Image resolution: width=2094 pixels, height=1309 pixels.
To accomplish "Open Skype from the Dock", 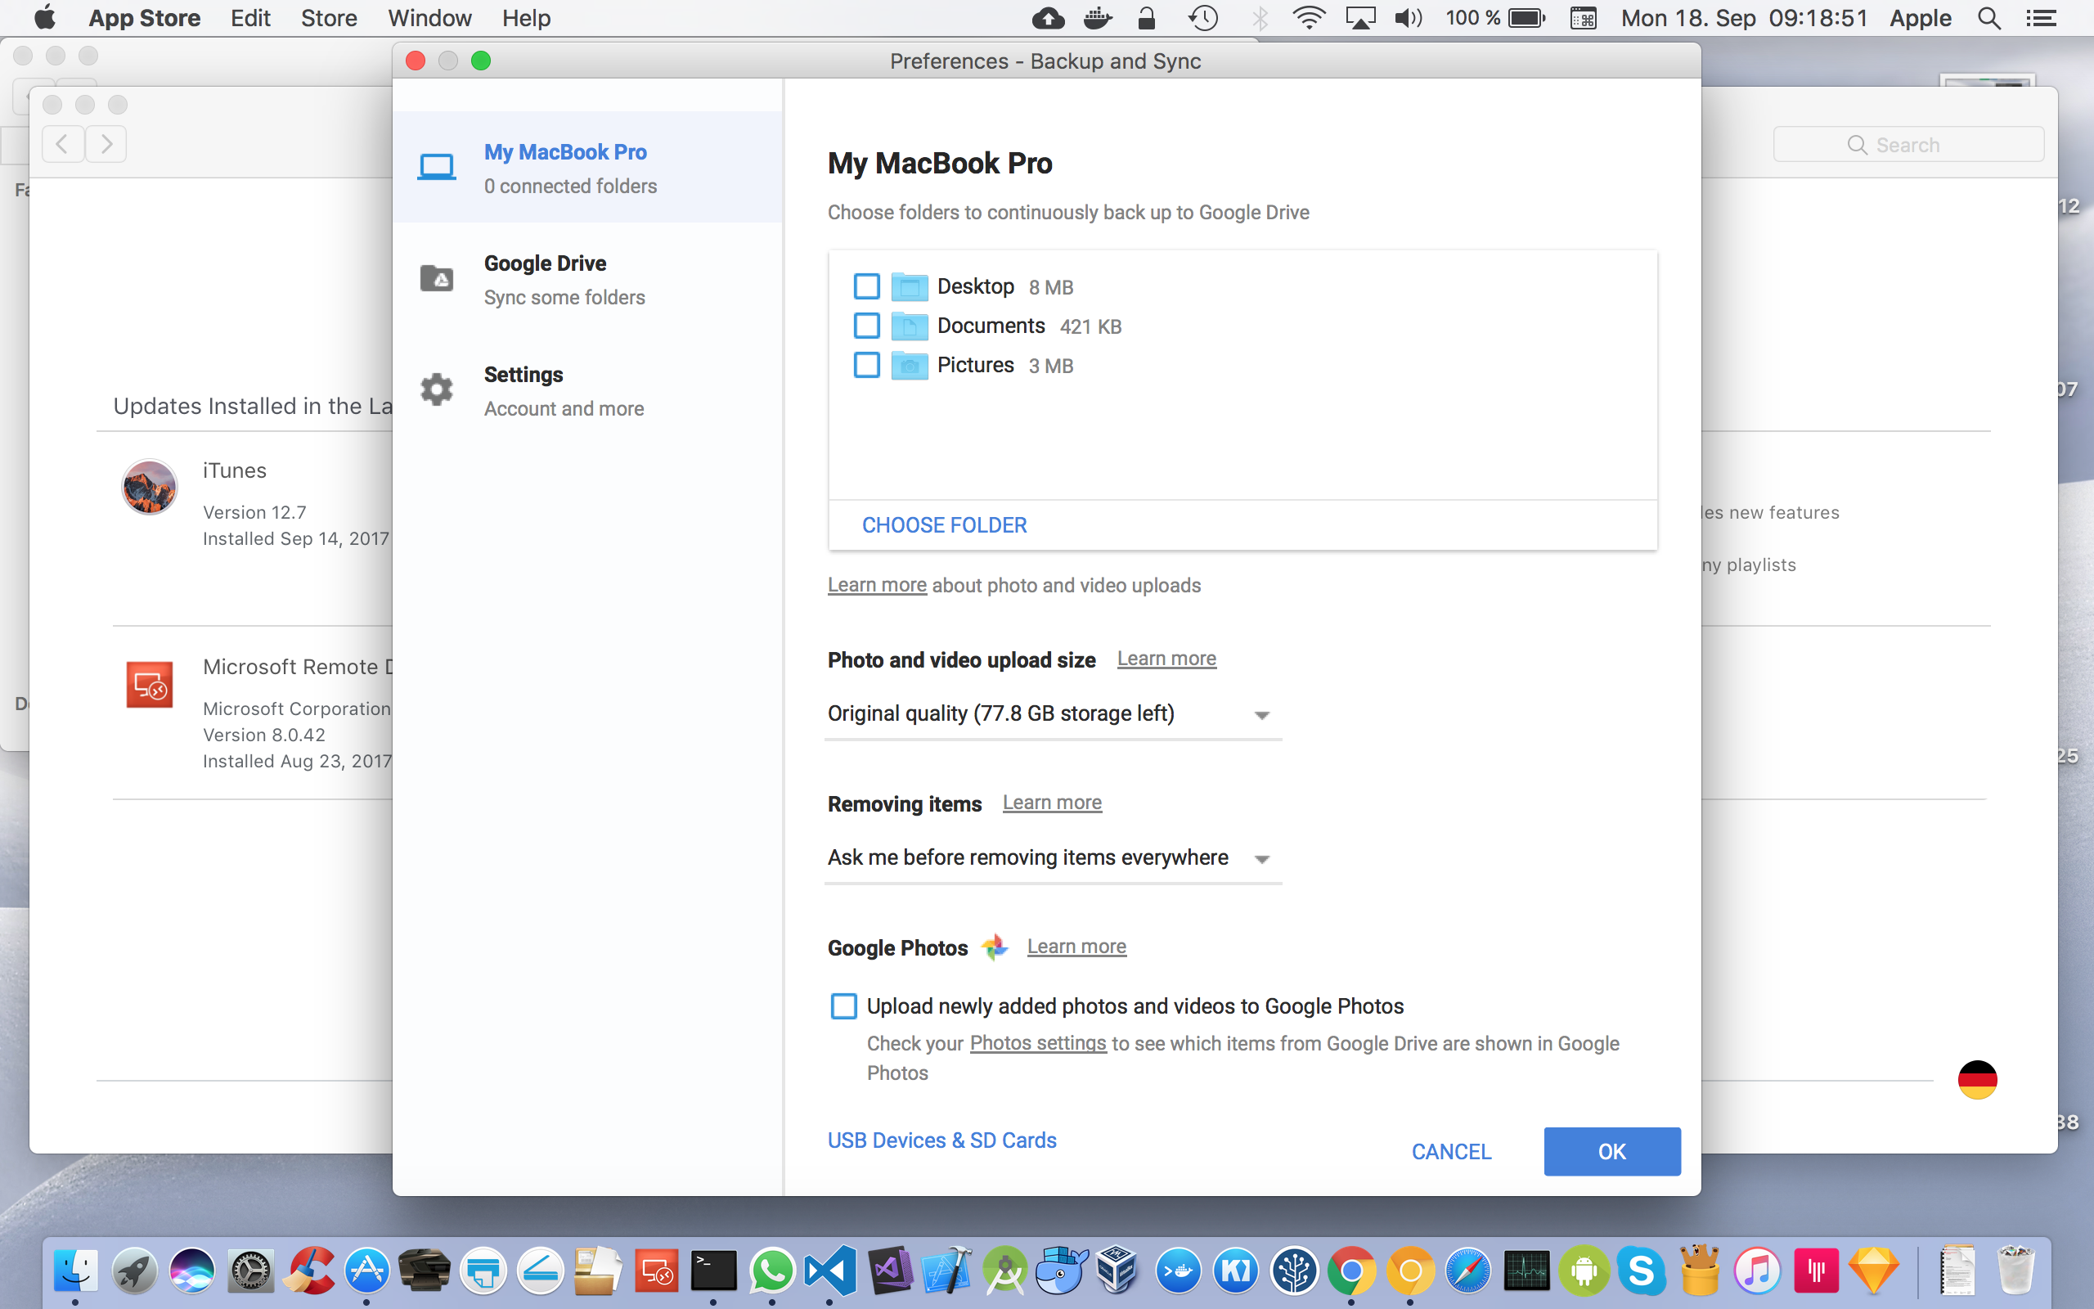I will click(x=1643, y=1270).
